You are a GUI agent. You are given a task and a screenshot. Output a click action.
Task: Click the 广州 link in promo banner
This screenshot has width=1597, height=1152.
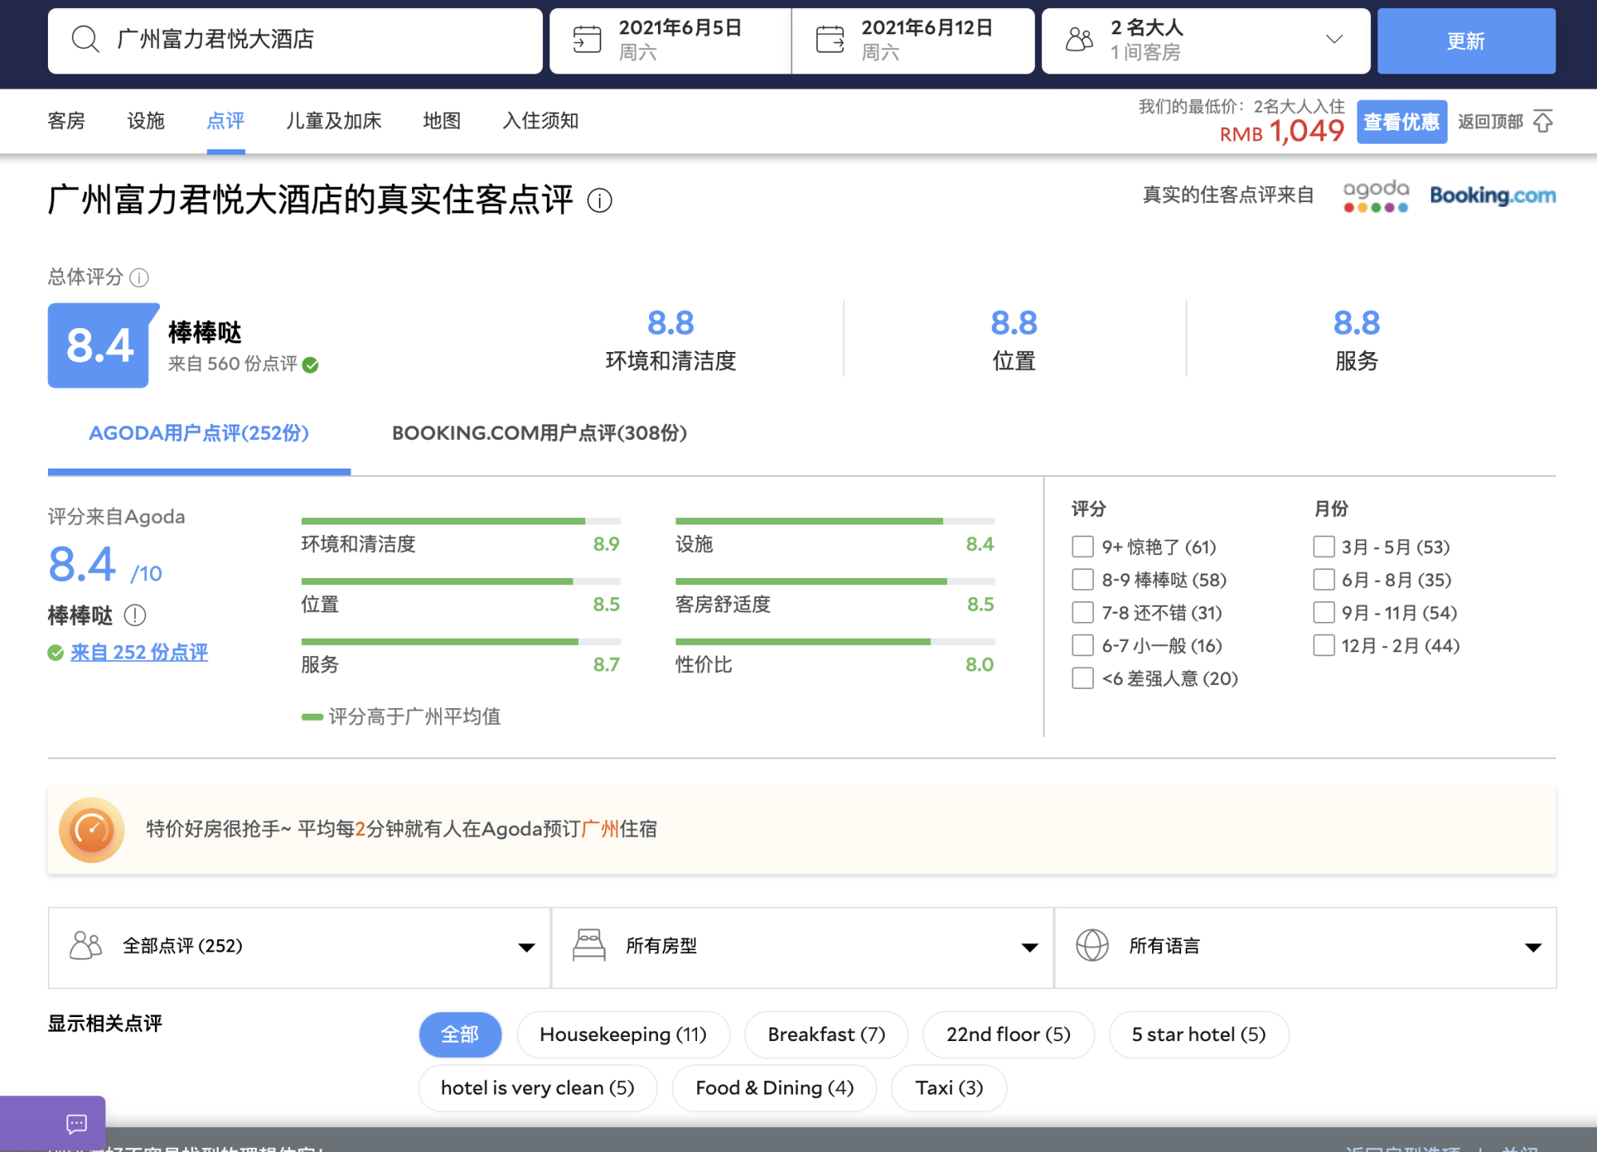pyautogui.click(x=600, y=829)
